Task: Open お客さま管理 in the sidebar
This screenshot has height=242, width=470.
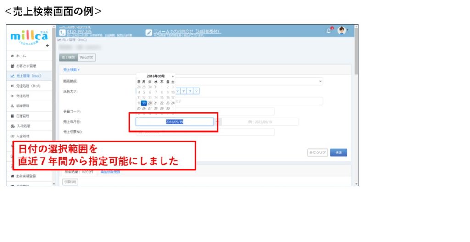Action: (x=26, y=66)
